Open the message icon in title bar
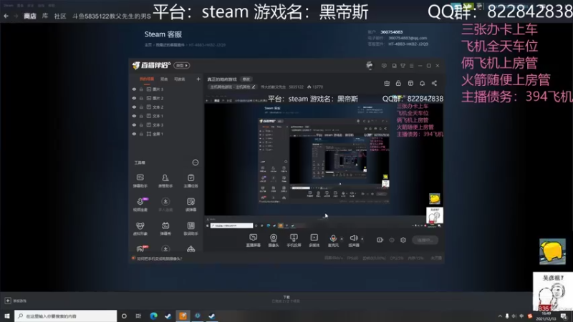The height and width of the screenshot is (322, 573). pyautogui.click(x=384, y=66)
